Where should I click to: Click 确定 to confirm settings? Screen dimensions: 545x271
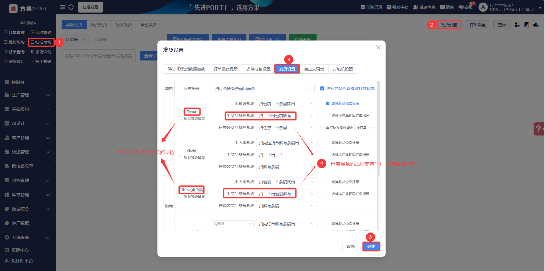coord(371,246)
